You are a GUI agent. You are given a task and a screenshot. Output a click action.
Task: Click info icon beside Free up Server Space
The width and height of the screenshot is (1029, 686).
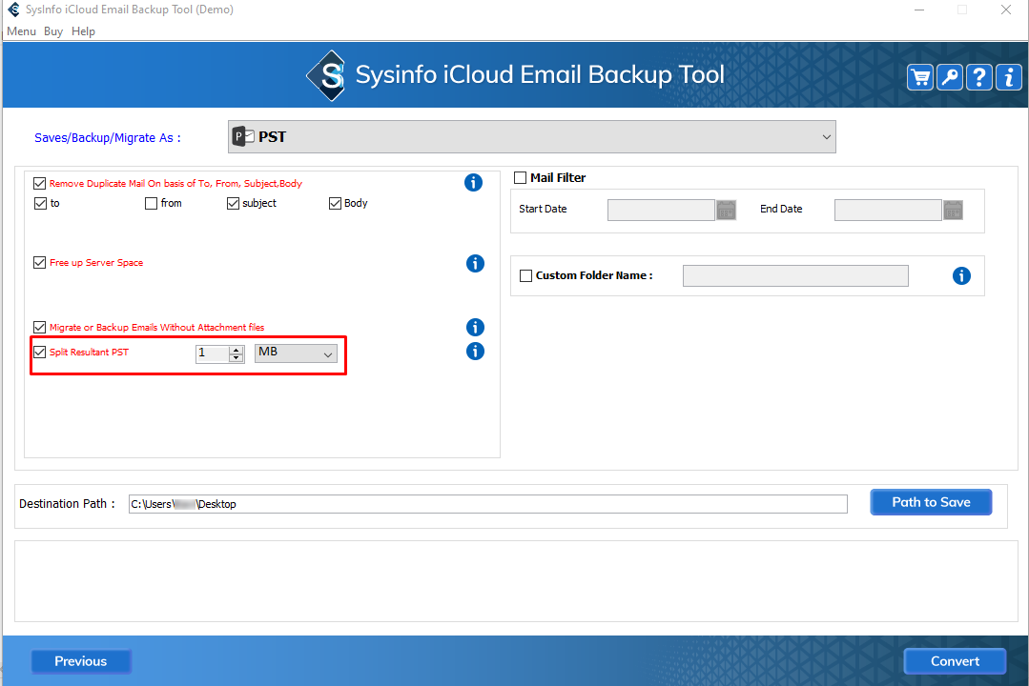475,263
